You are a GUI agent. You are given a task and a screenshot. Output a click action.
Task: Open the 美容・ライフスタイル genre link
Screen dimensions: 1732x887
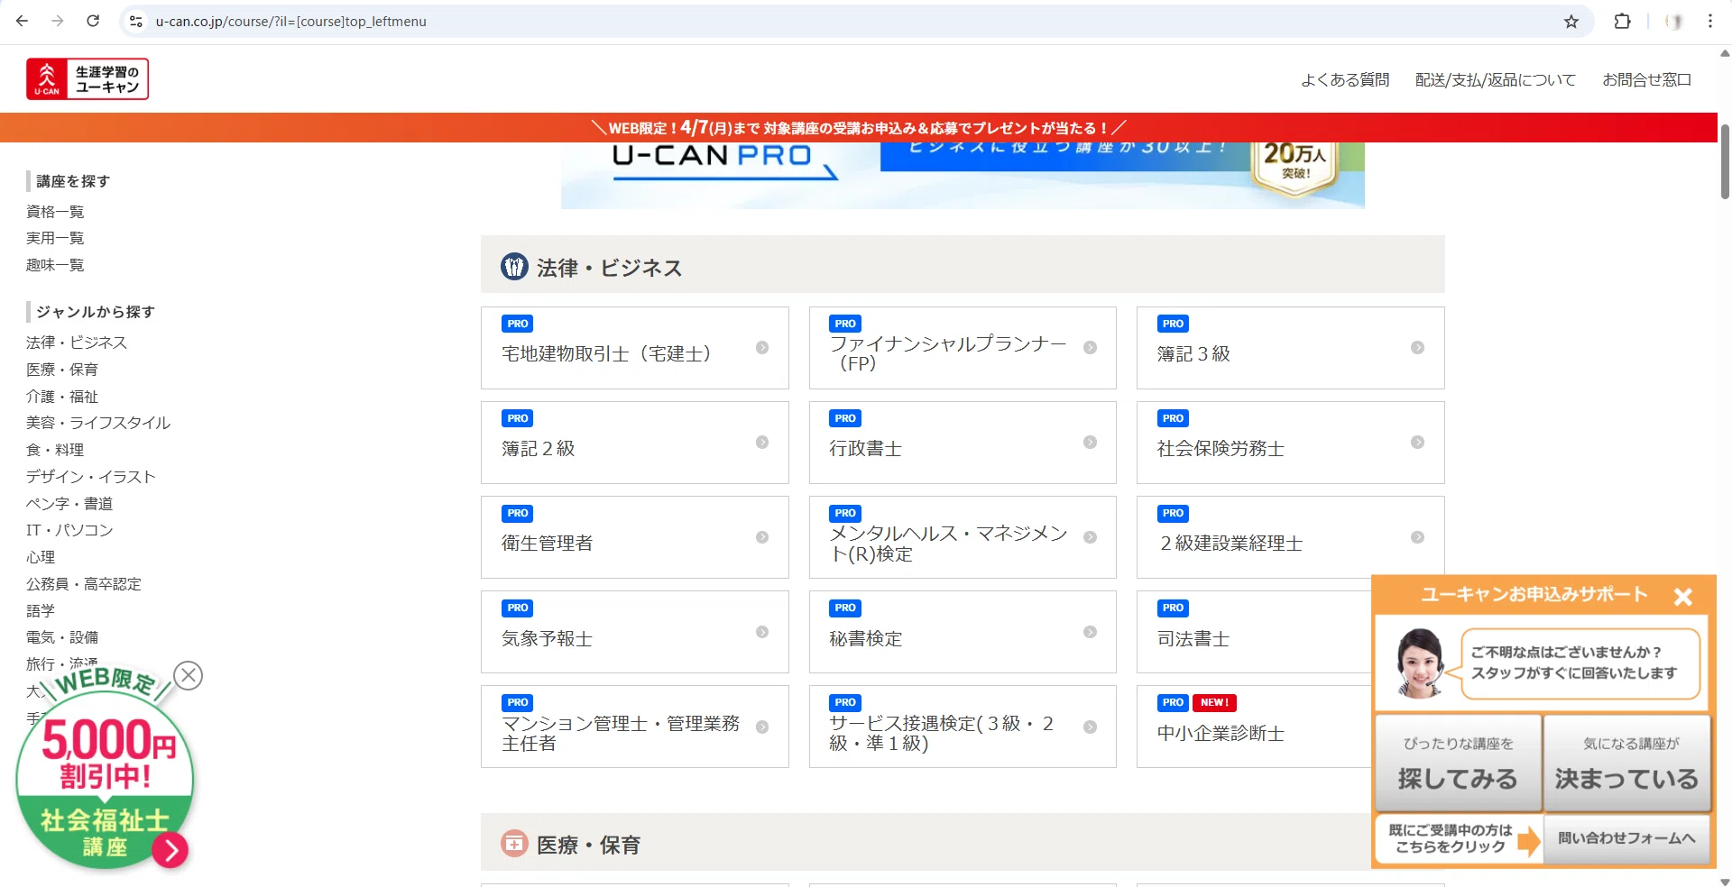tap(98, 423)
